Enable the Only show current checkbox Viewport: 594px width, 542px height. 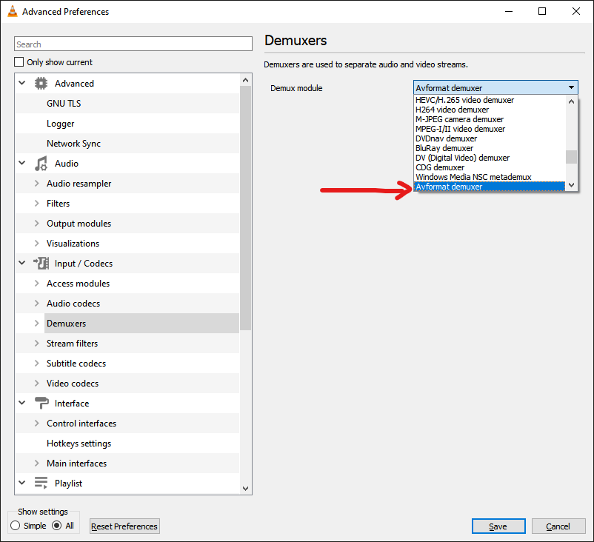pyautogui.click(x=20, y=62)
